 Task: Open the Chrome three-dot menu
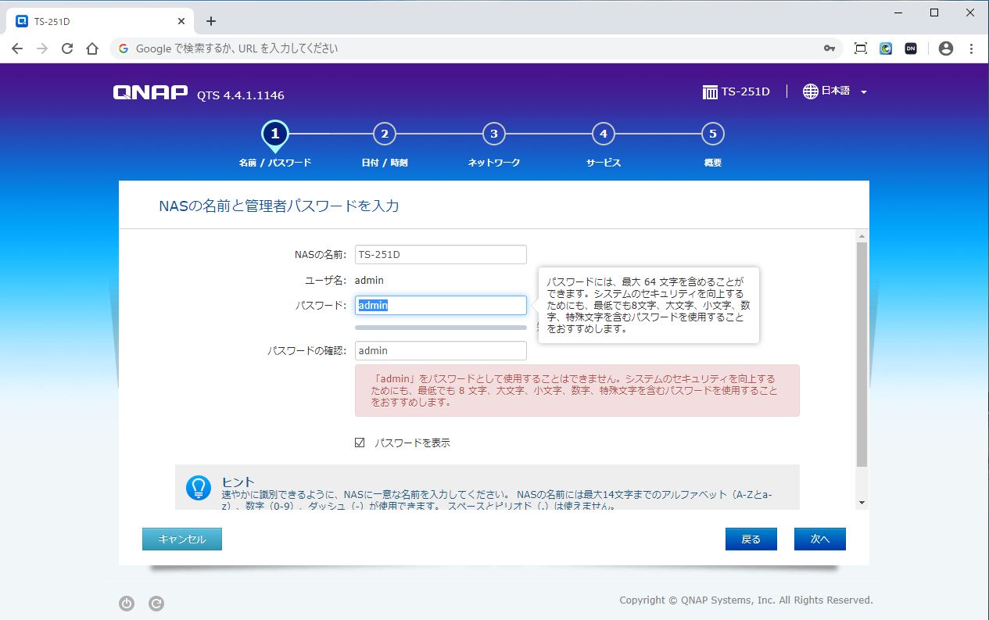(972, 48)
